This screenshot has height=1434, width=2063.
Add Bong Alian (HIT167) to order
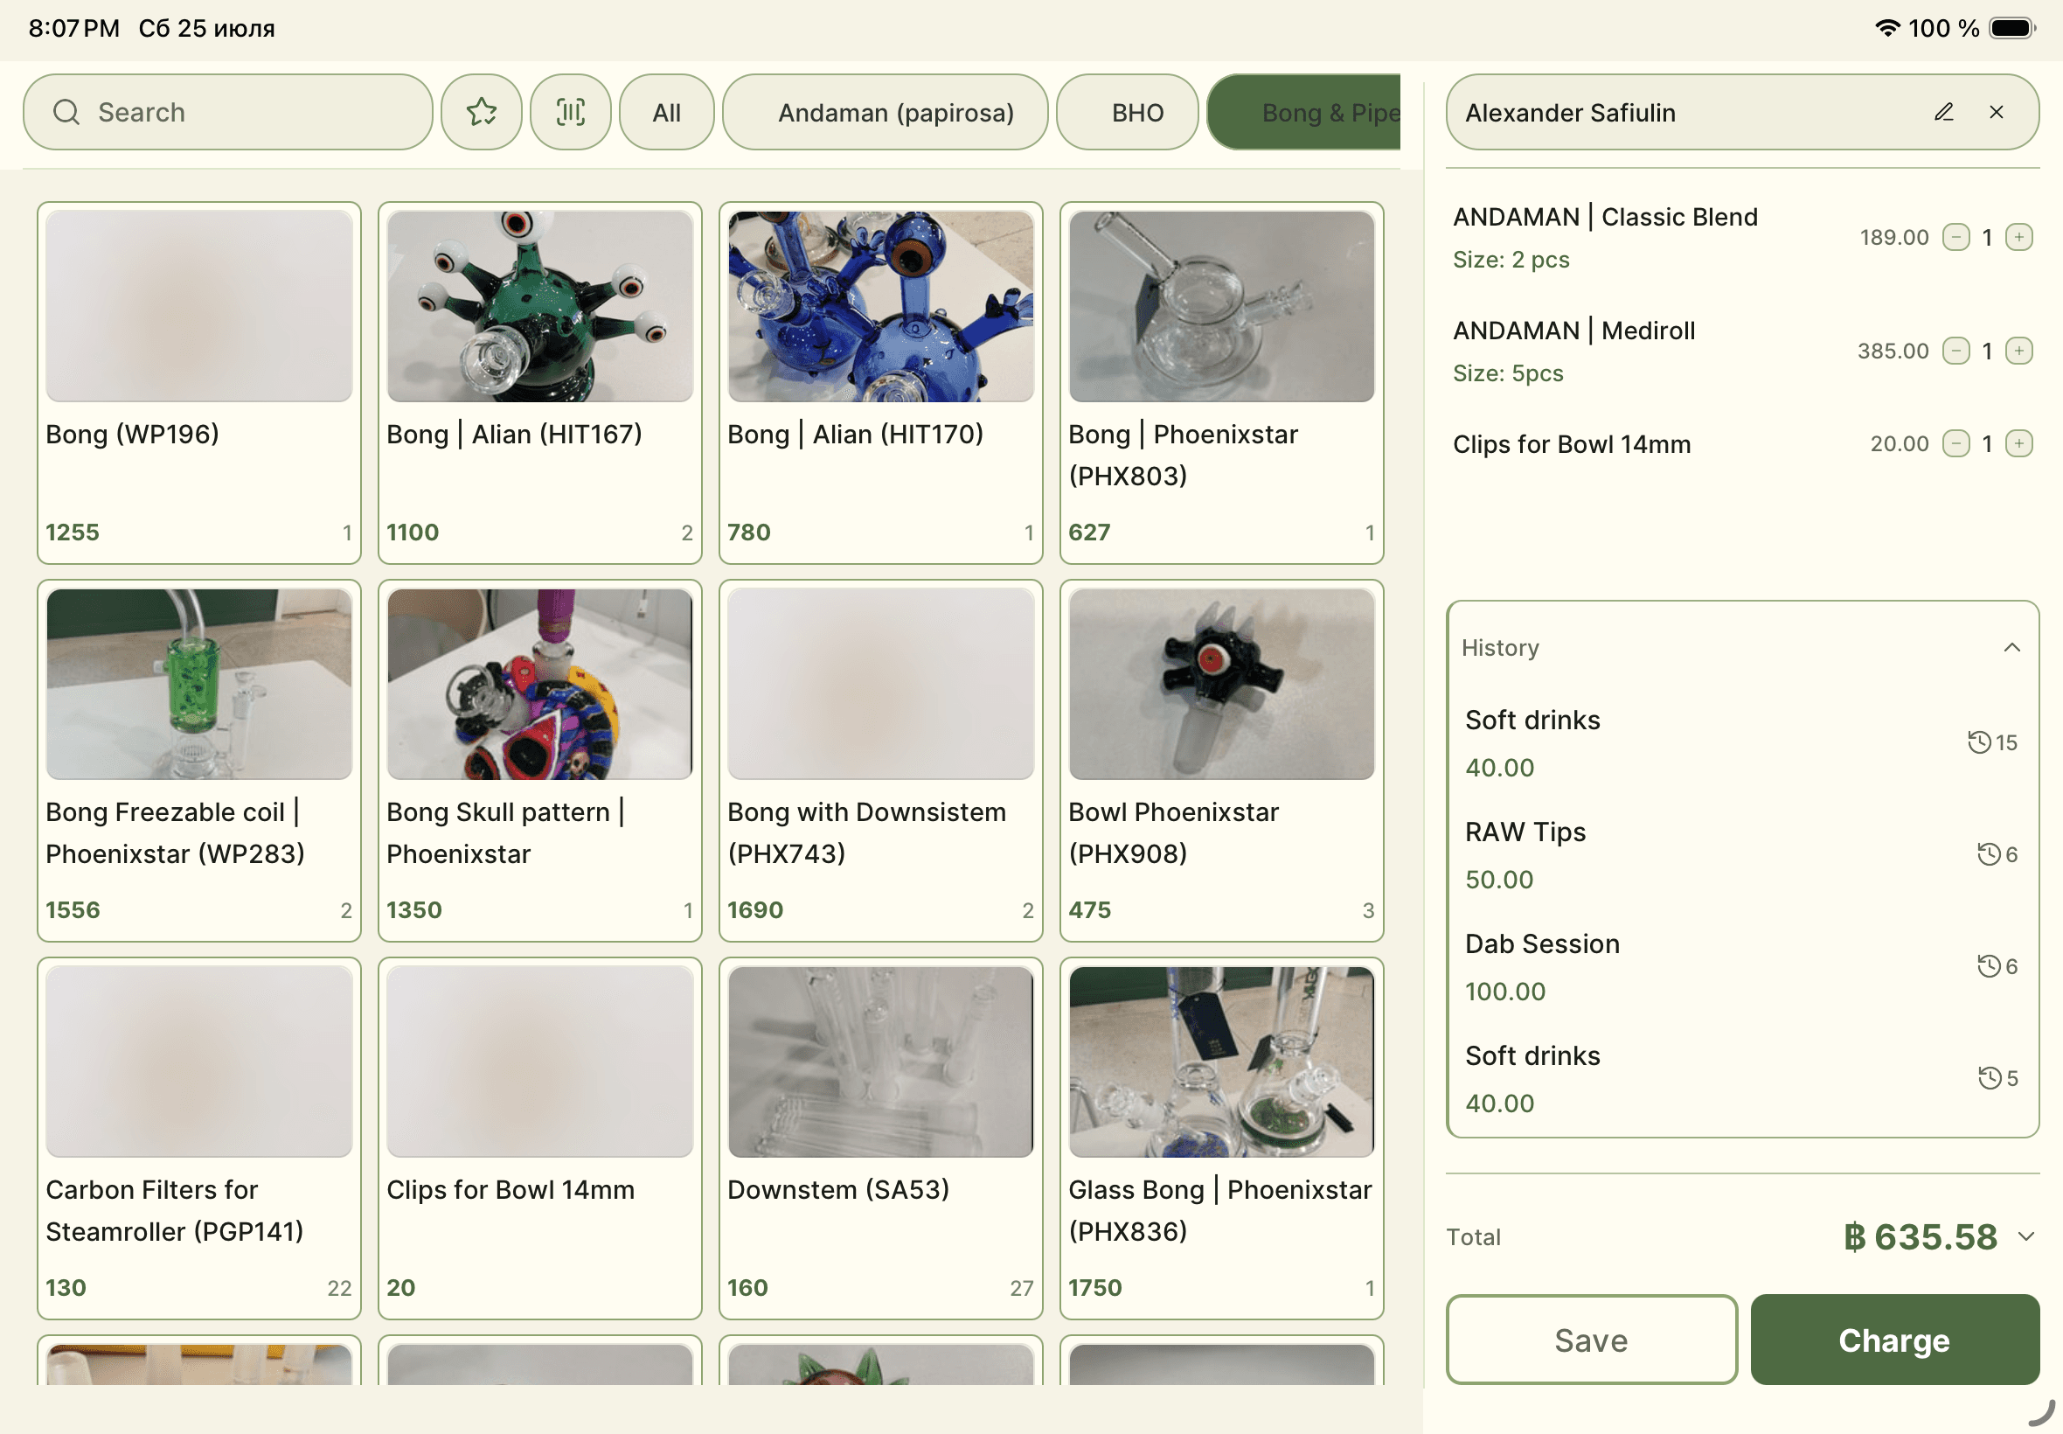click(x=539, y=383)
